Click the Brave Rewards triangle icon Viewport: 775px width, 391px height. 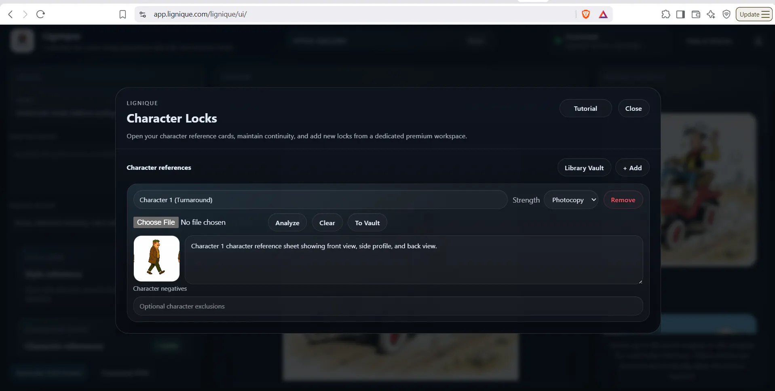[603, 15]
